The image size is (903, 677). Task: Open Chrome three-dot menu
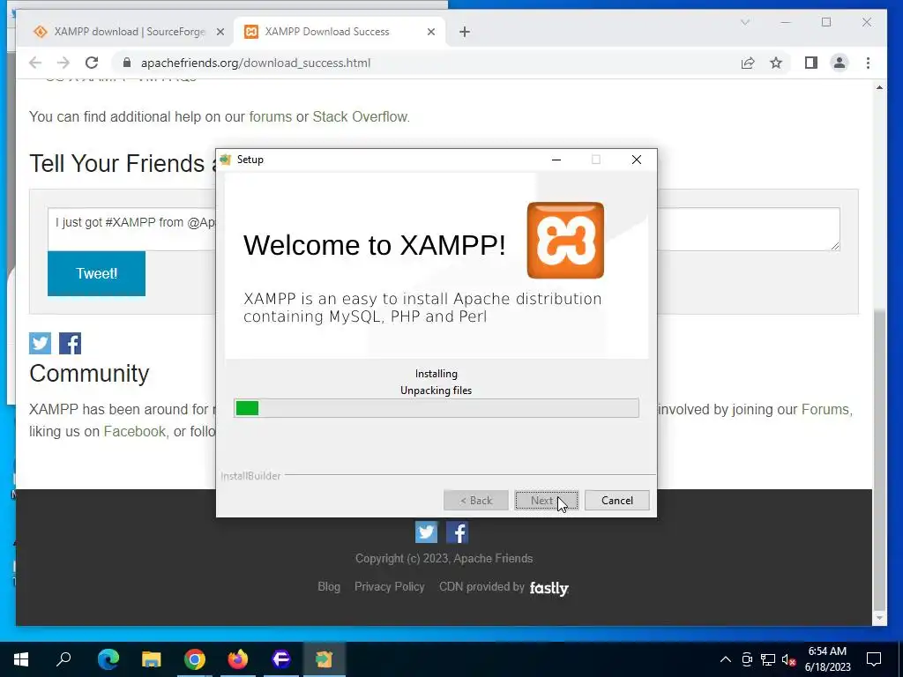coord(868,63)
